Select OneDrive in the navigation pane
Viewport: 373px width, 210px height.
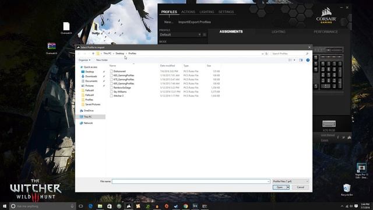(x=89, y=111)
